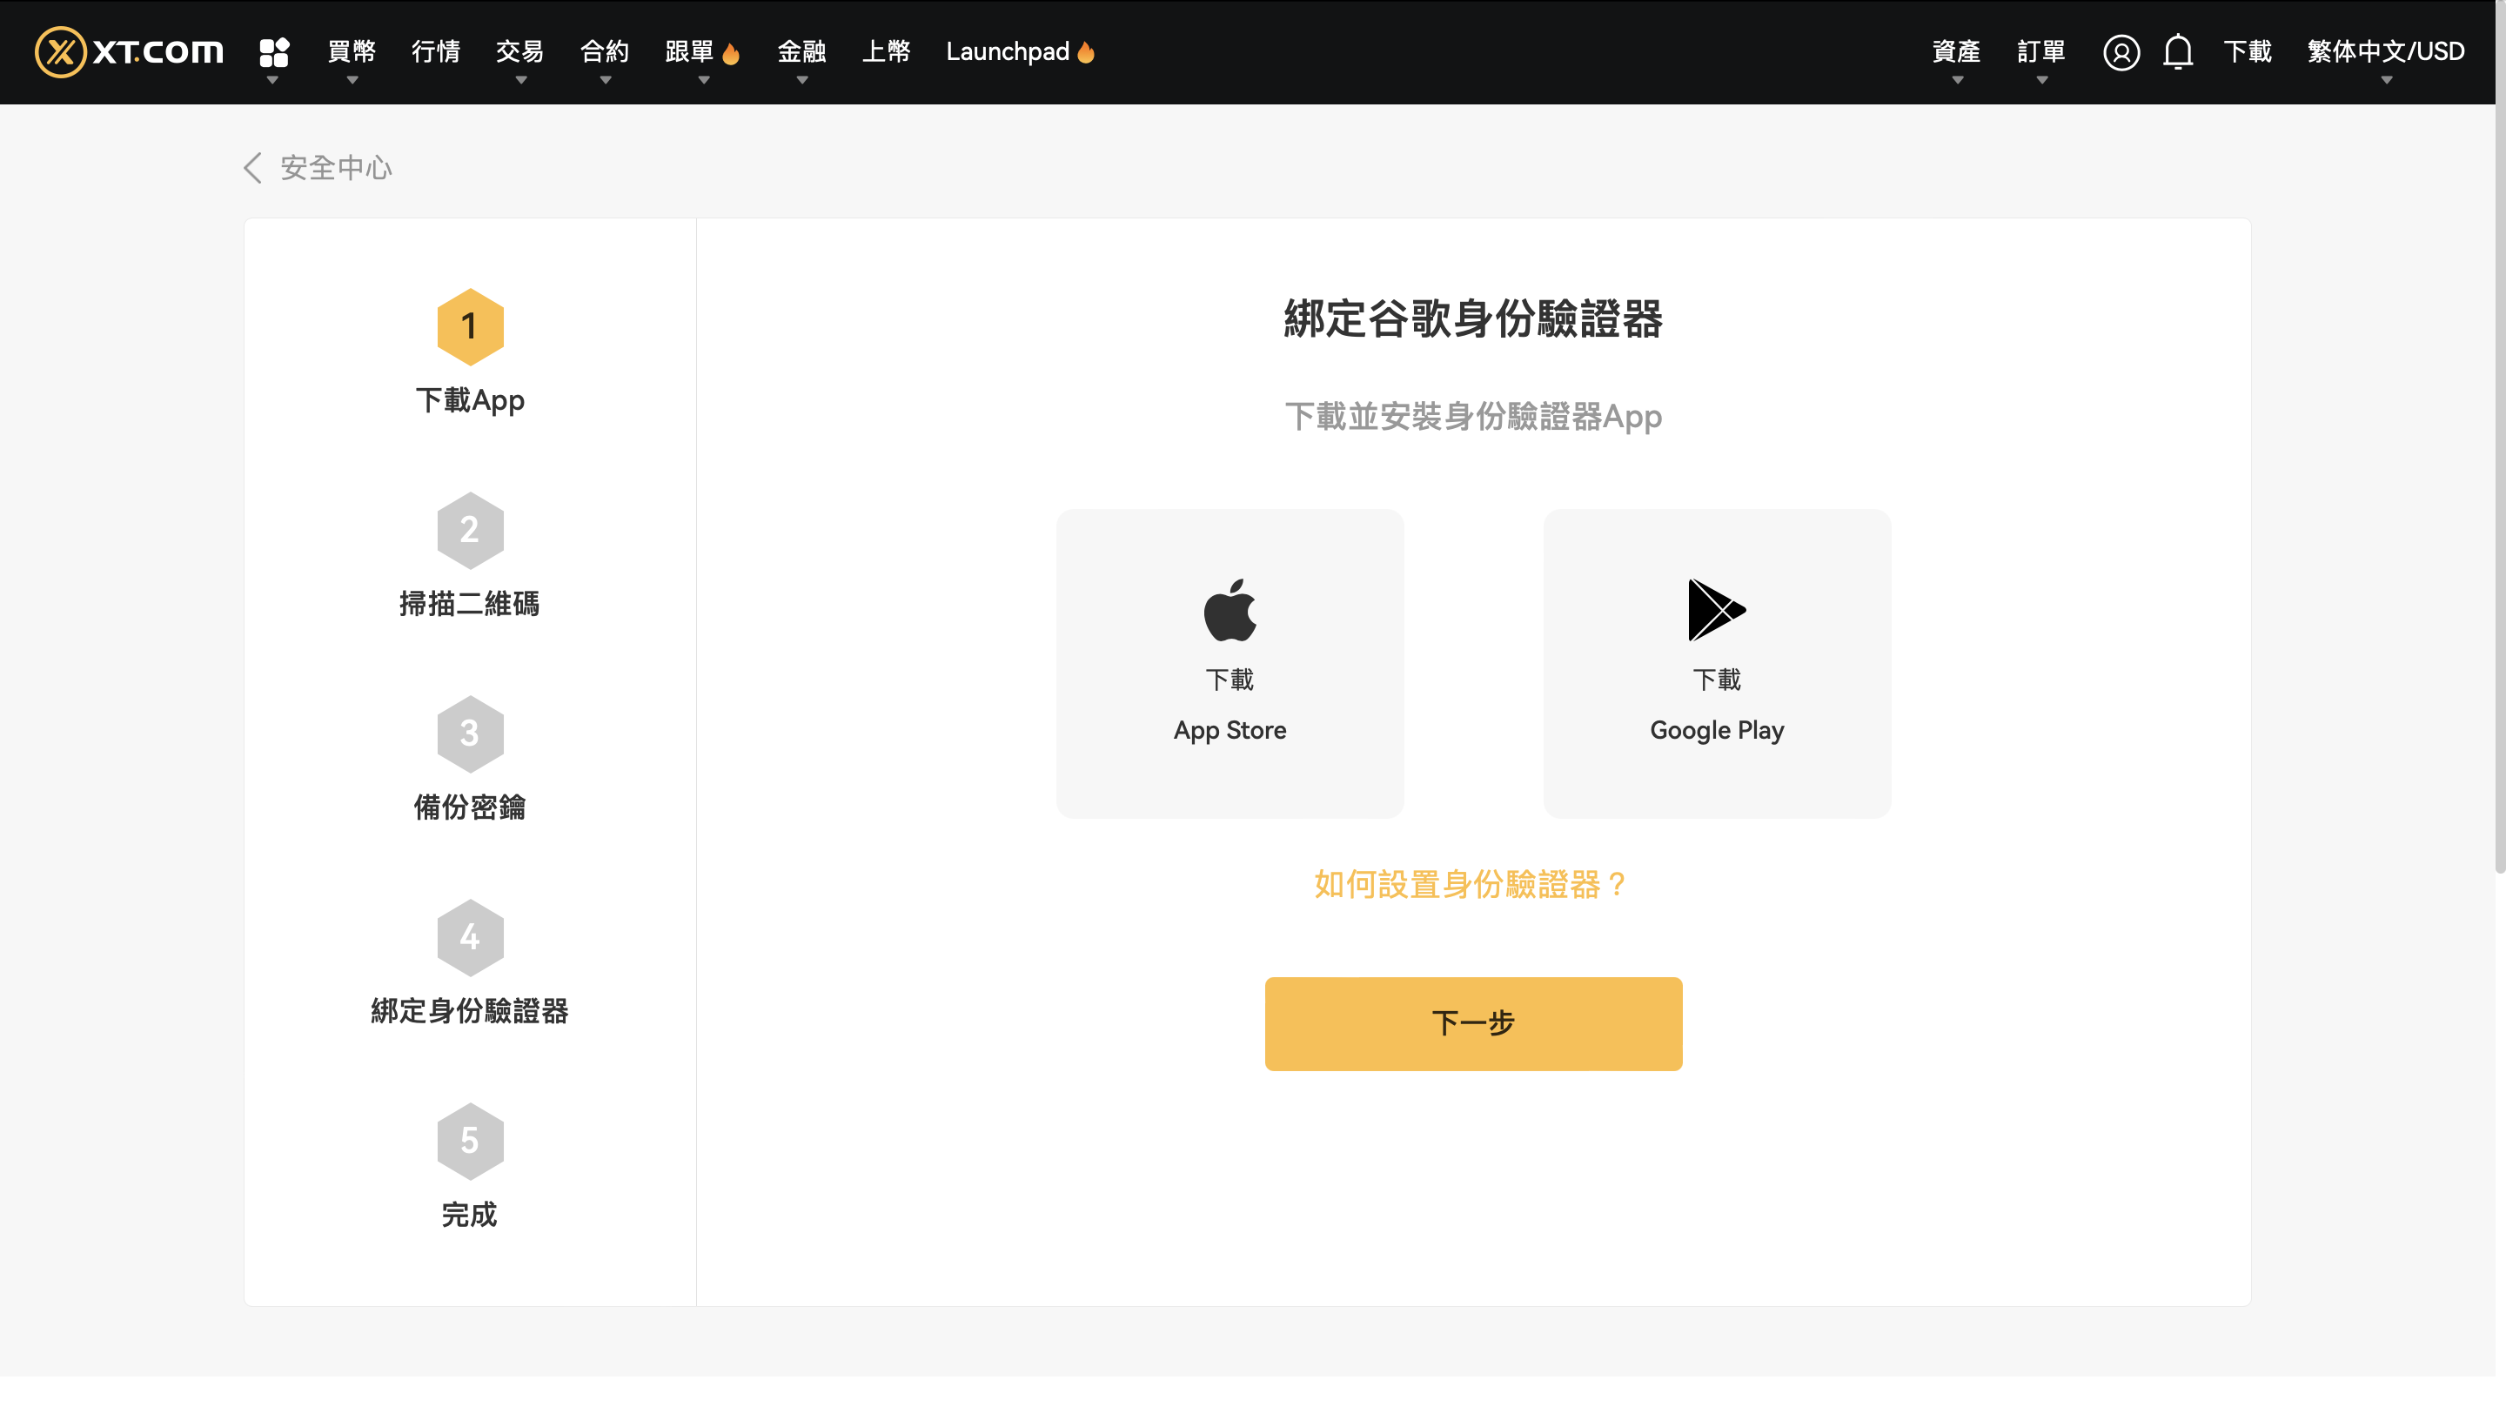Click the page vertical scrollbar
2506x1427 pixels.
pyautogui.click(x=2500, y=436)
